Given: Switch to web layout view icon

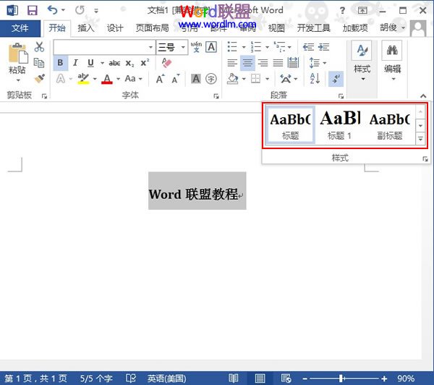Looking at the screenshot, I should [286, 378].
